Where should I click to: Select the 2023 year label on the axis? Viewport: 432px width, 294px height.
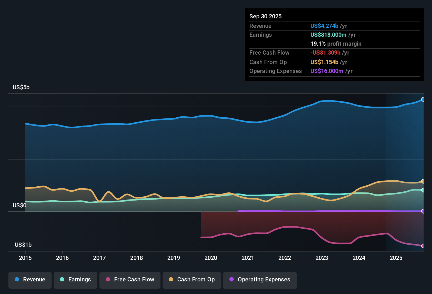pyautogui.click(x=322, y=258)
